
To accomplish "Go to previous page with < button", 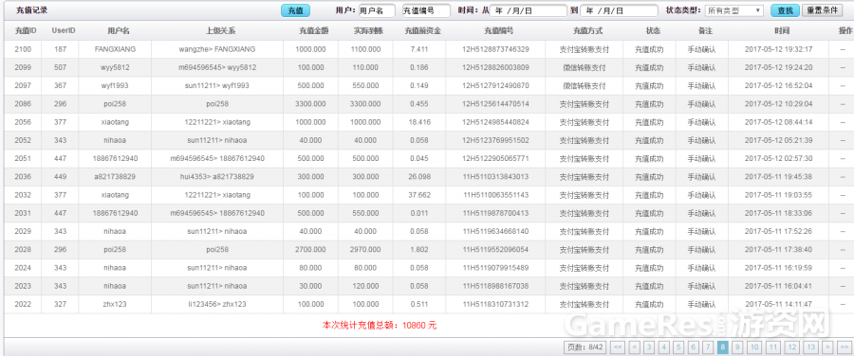I will point(635,347).
